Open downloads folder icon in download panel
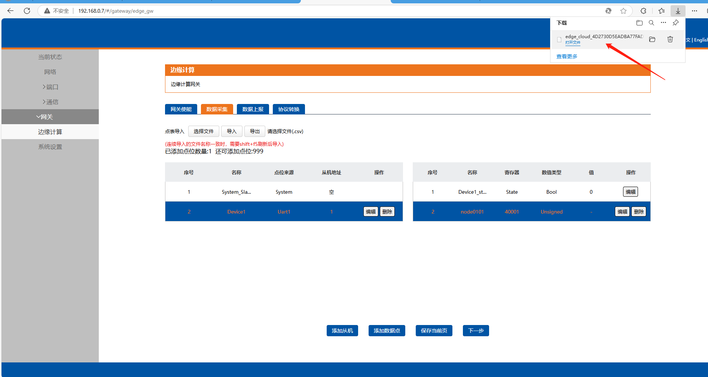This screenshot has height=377, width=708. (x=640, y=23)
